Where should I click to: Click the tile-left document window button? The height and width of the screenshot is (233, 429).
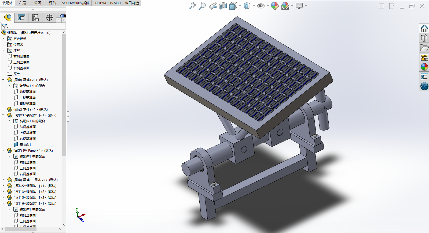click(x=382, y=6)
